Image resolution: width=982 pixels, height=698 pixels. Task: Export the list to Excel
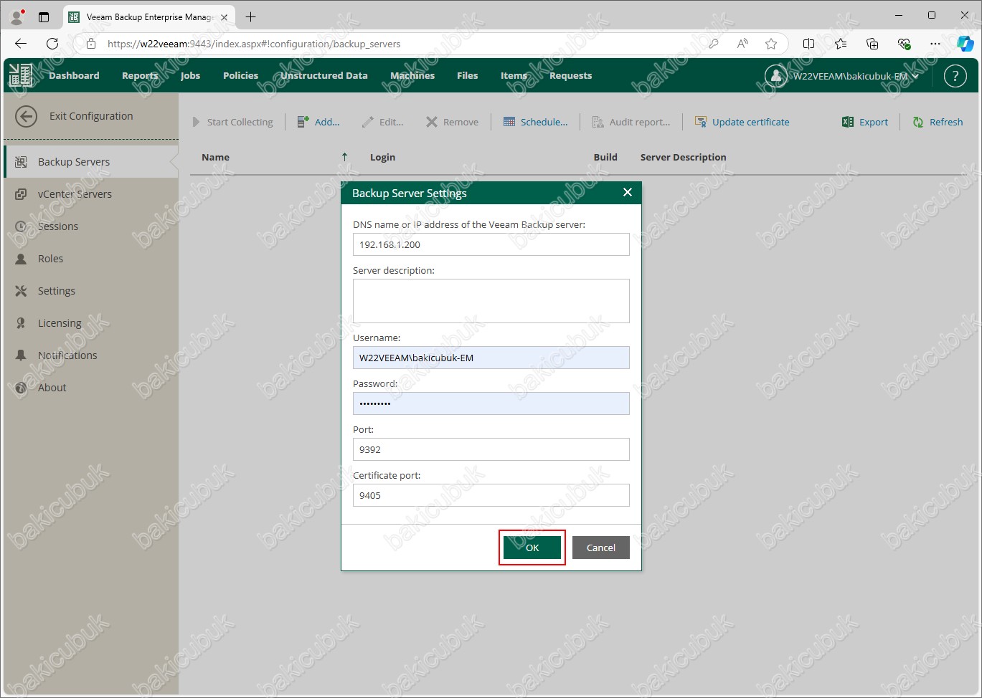[865, 122]
